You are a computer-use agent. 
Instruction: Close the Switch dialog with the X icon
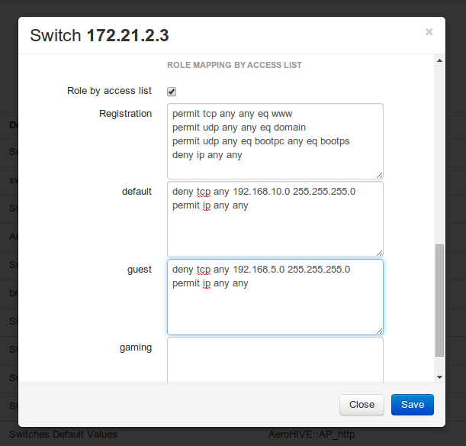coord(429,32)
